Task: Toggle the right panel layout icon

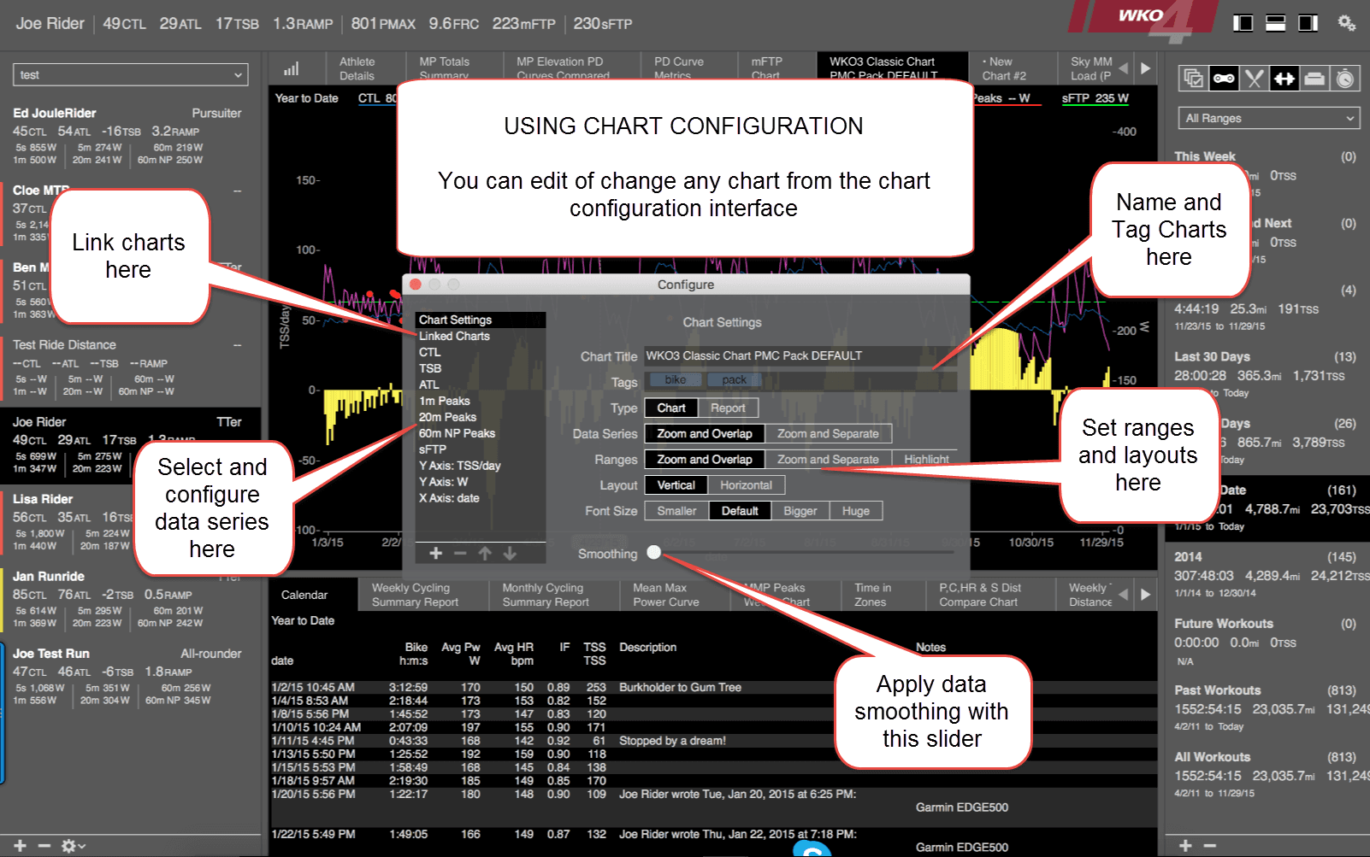Action: pos(1308,23)
